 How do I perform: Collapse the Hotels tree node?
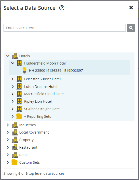[8, 56]
